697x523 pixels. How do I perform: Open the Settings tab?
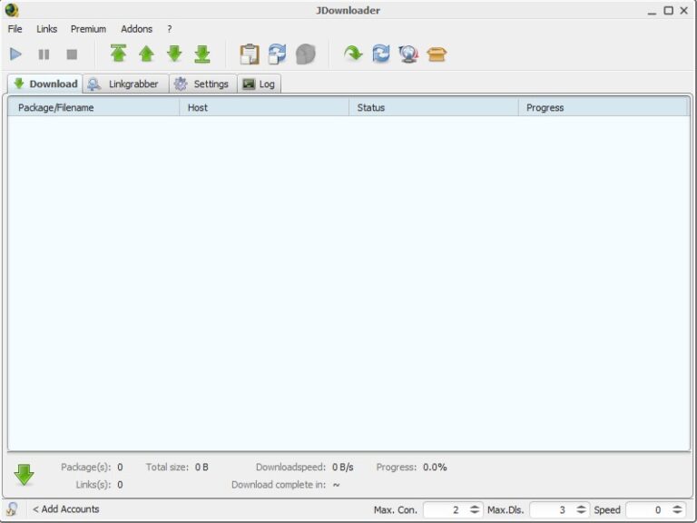click(x=202, y=84)
